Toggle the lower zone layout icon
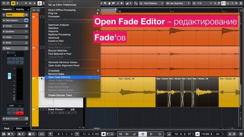244x137 pixels. pos(228,3)
